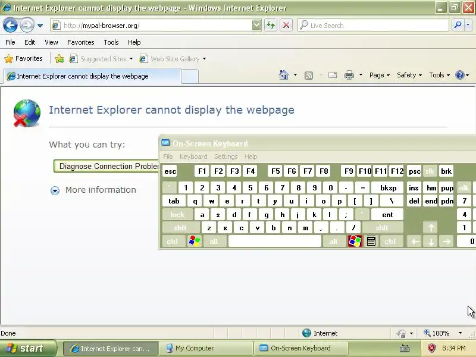
Task: Open the zoom level 100% dropdown
Action: coord(460,333)
